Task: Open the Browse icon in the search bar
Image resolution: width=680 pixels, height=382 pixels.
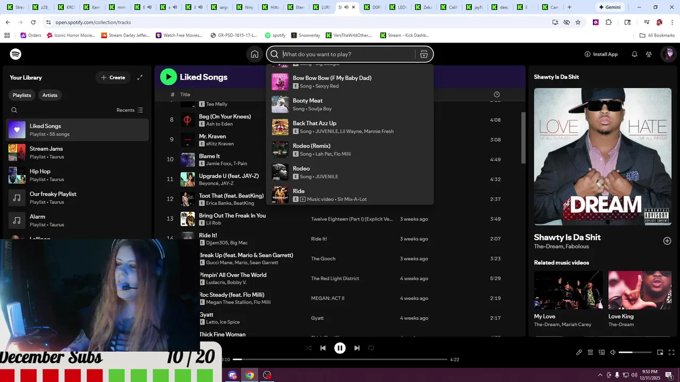Action: coord(424,54)
